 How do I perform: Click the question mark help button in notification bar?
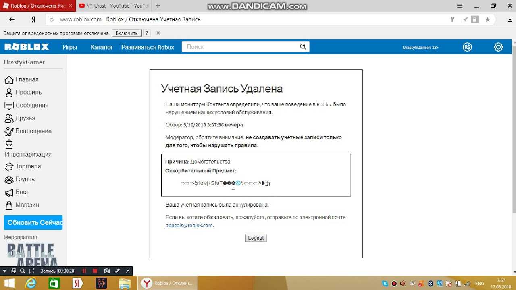146,33
